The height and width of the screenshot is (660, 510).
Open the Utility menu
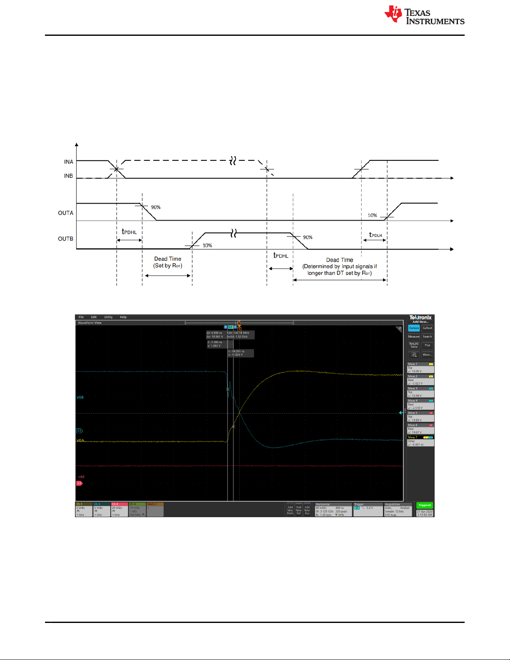(x=108, y=317)
